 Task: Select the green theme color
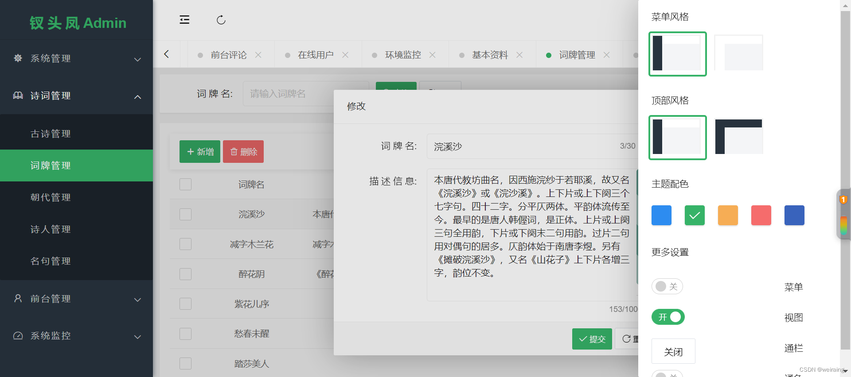click(695, 215)
